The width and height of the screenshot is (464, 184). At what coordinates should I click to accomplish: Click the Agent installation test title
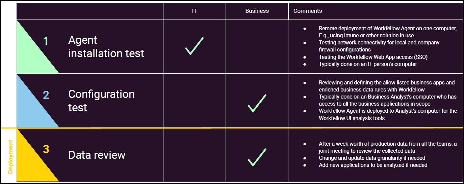pyautogui.click(x=106, y=46)
